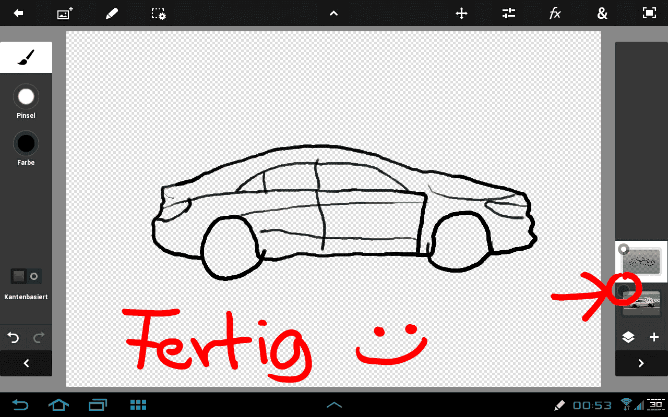Open the ampersand extras menu
This screenshot has height=417, width=668.
click(602, 14)
